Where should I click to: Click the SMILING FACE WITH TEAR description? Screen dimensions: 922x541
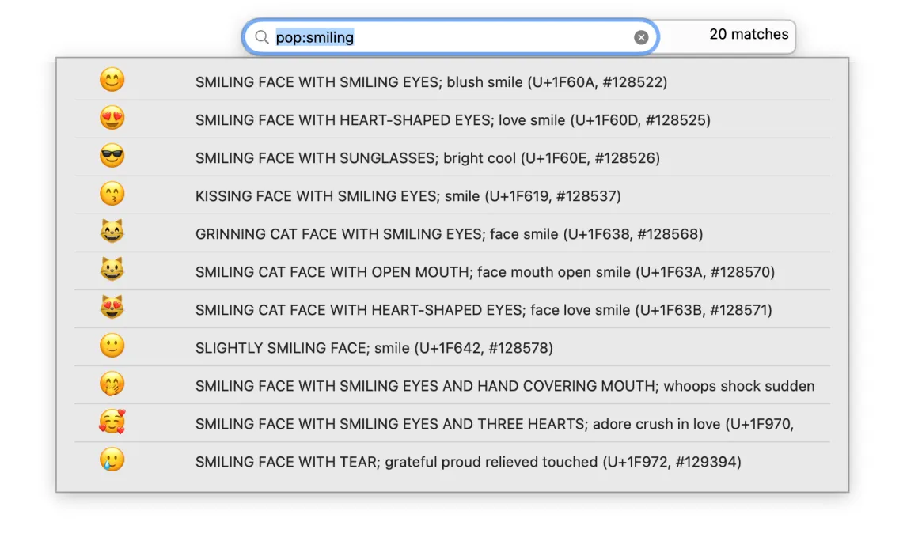click(x=468, y=462)
